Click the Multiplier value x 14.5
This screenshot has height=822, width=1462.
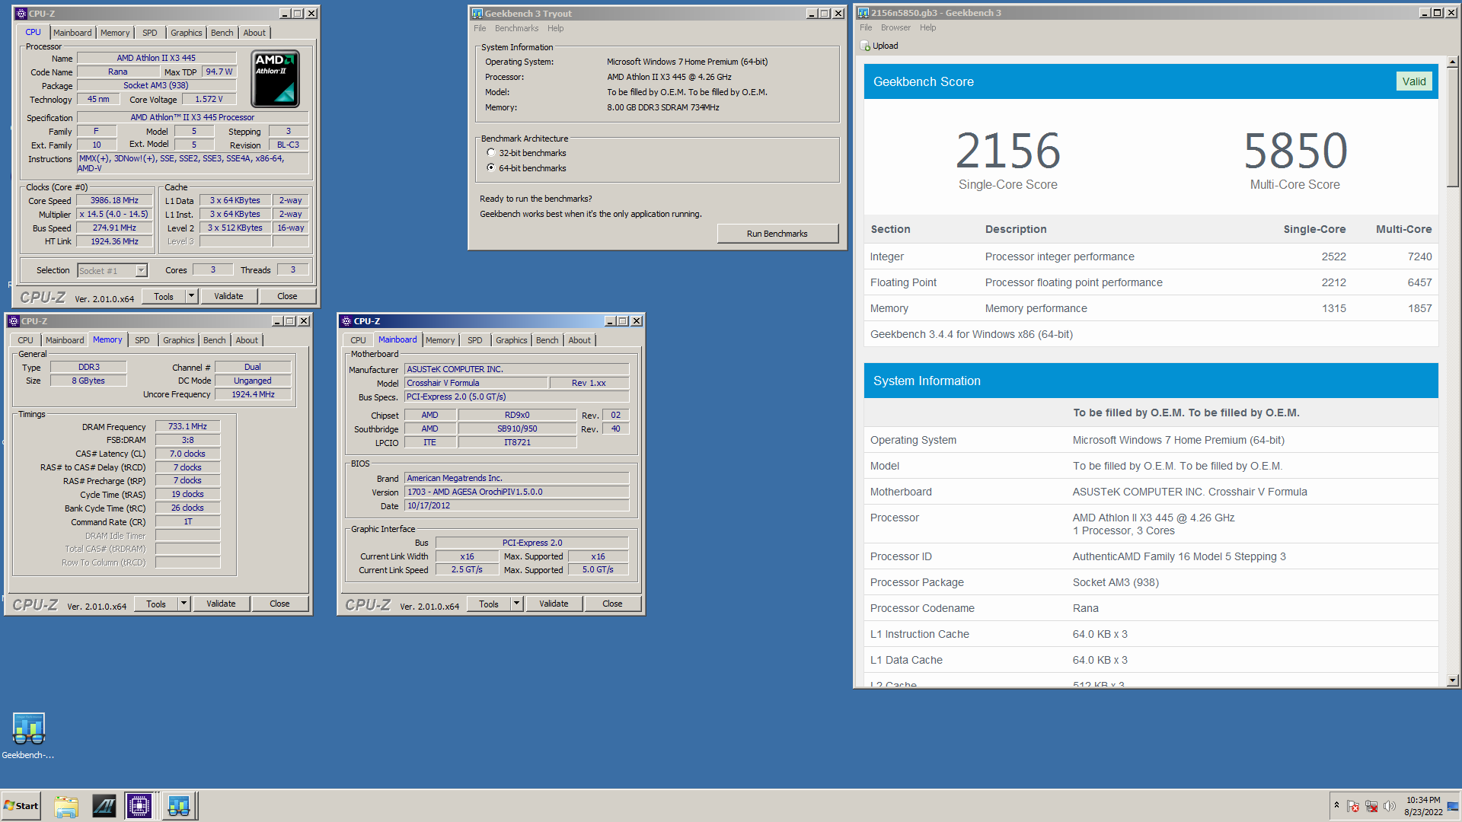[x=114, y=214]
